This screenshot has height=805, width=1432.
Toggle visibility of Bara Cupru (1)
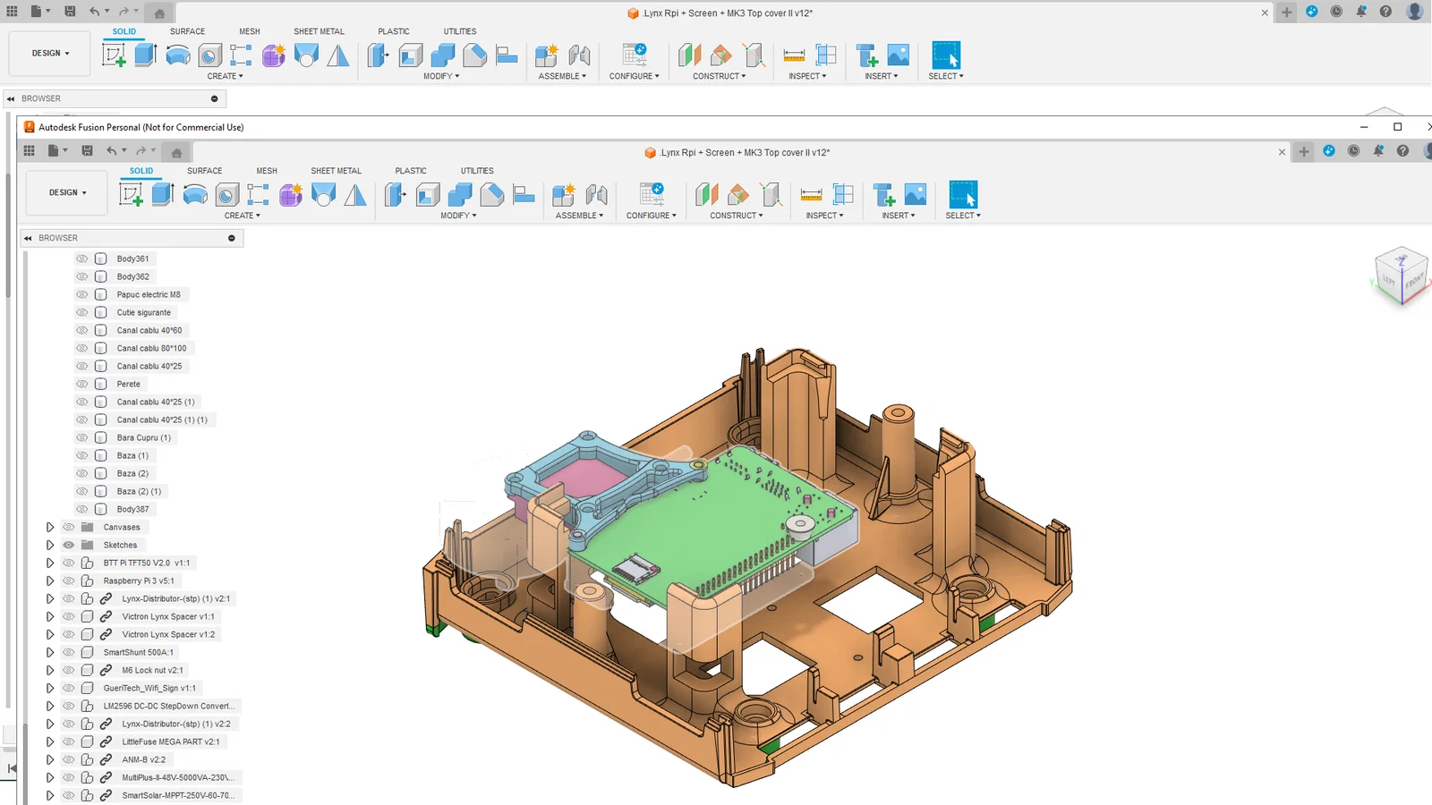[82, 437]
